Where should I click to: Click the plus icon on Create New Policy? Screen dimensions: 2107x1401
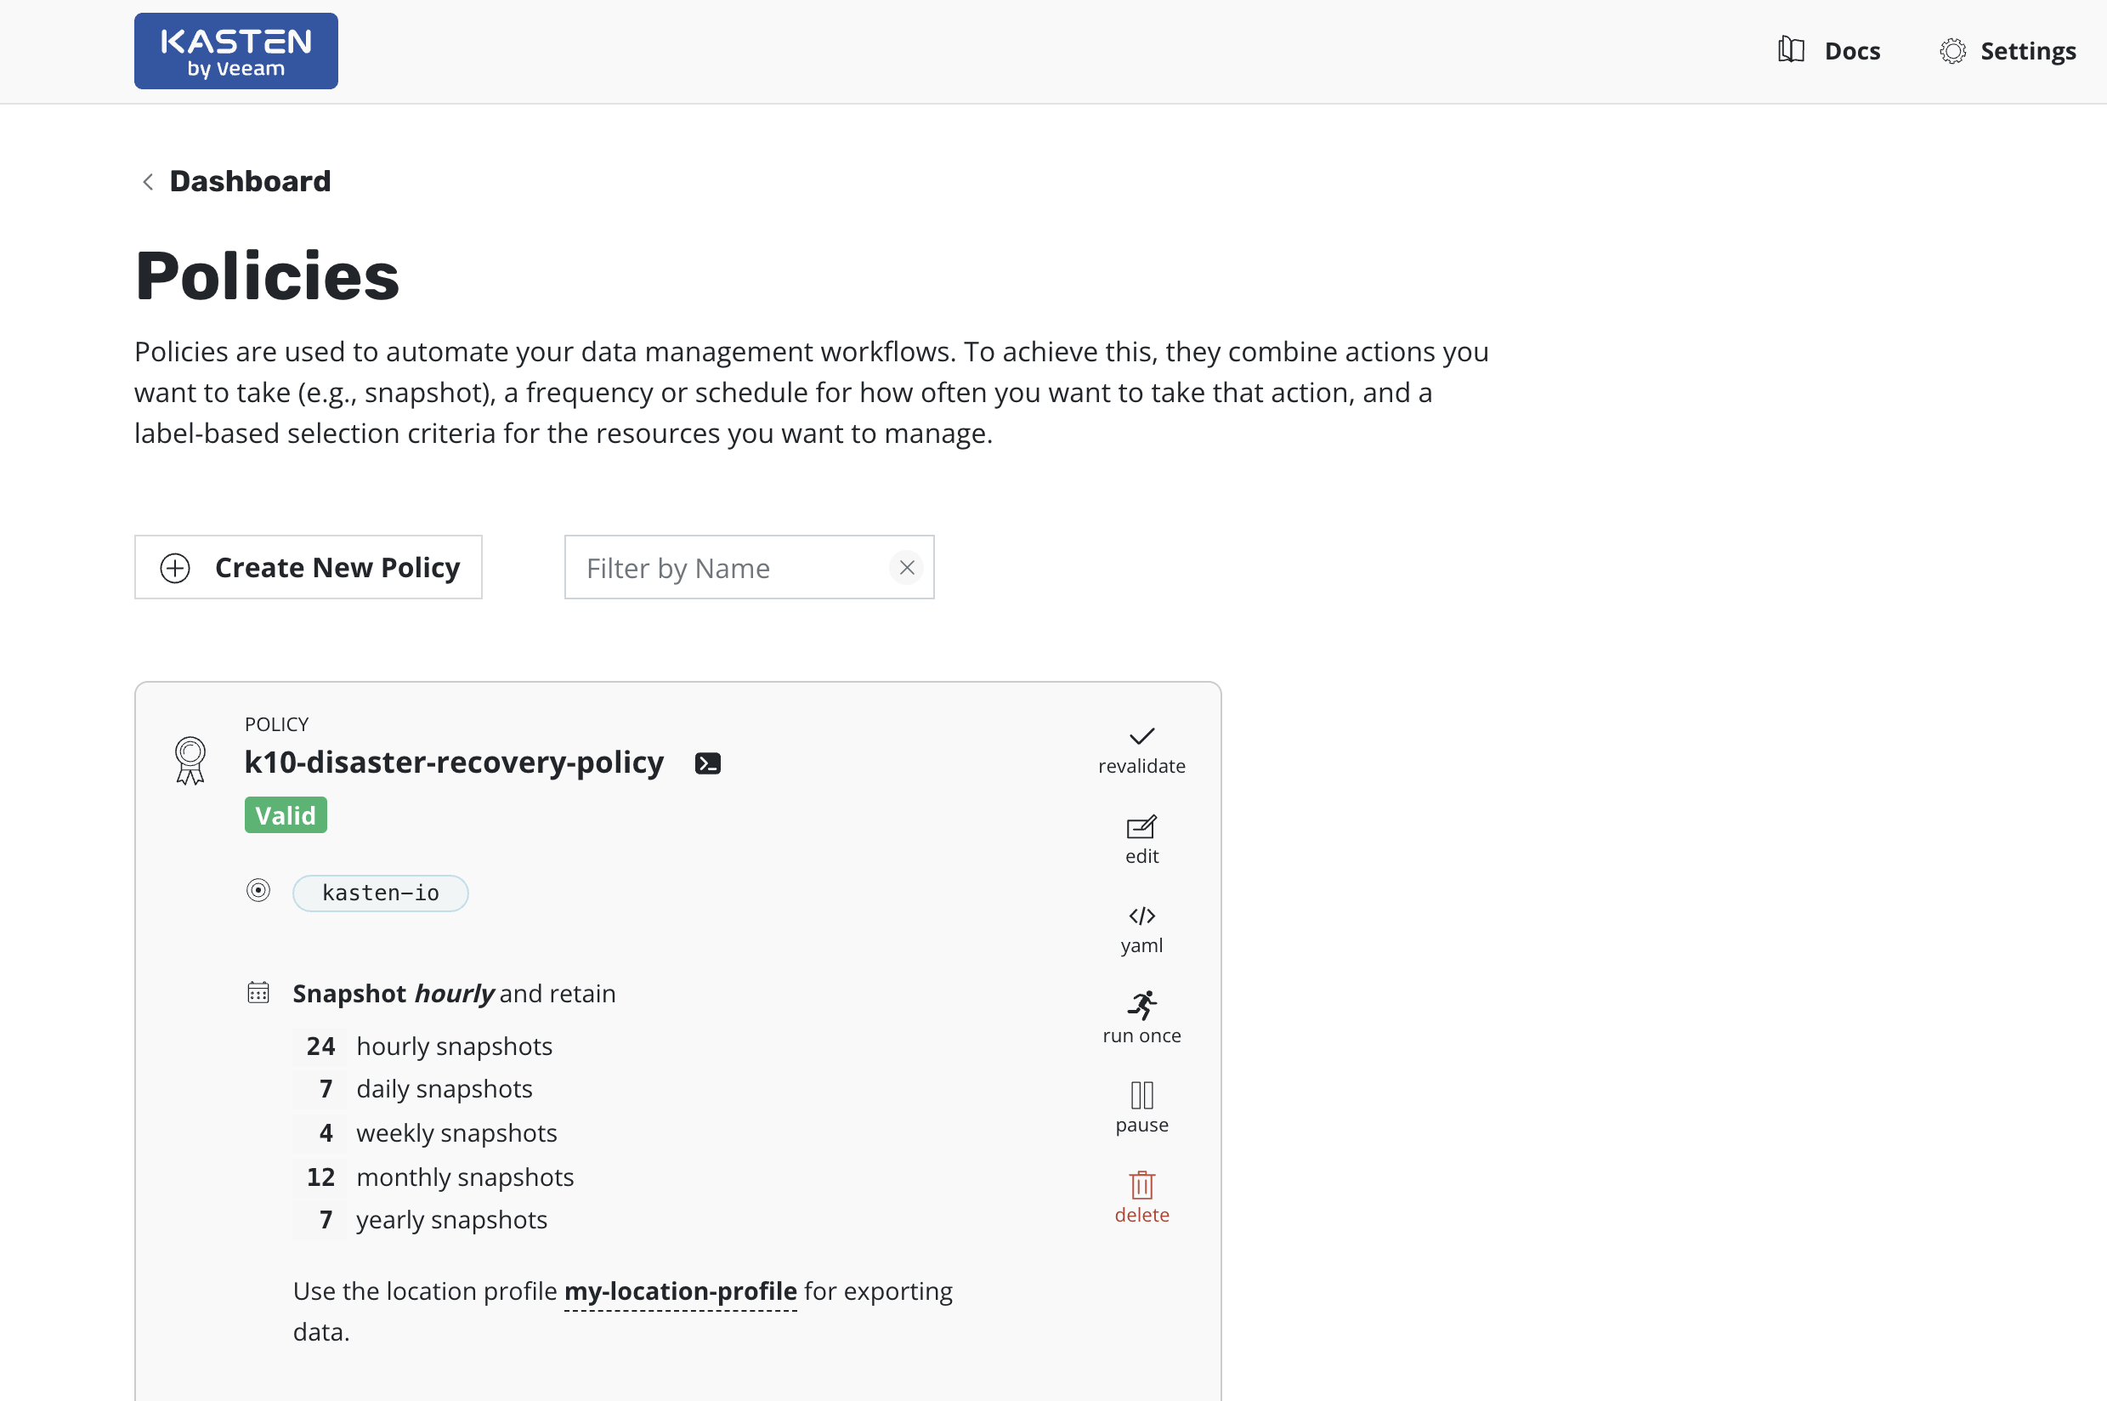(x=175, y=568)
